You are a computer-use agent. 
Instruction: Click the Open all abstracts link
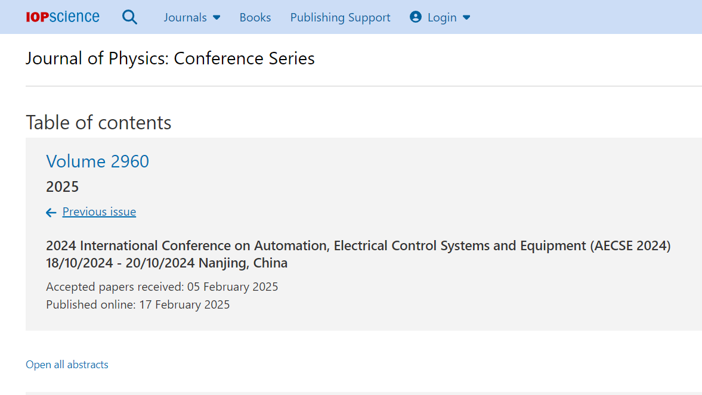tap(67, 365)
